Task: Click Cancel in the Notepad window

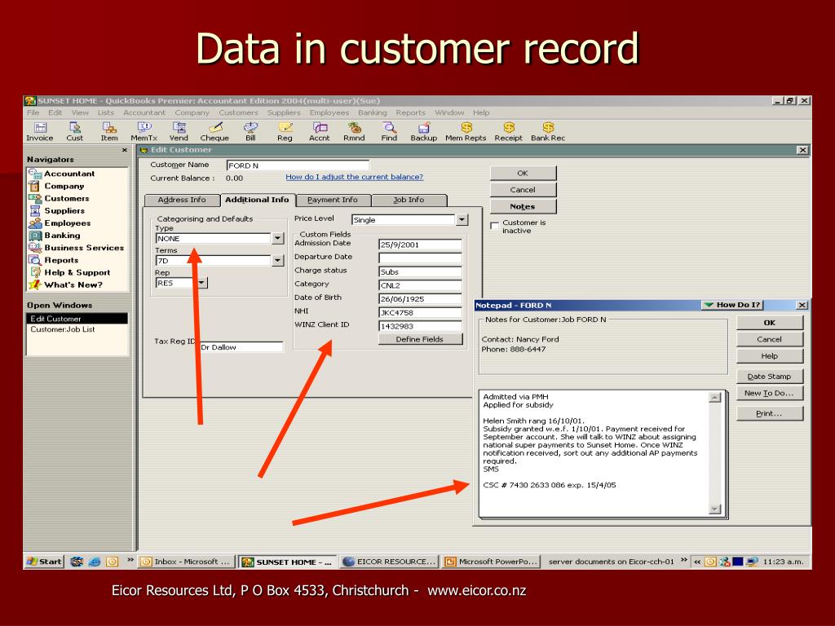Action: [769, 339]
